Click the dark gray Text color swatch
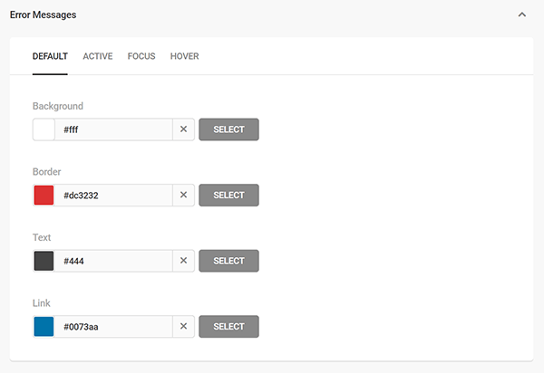 (x=44, y=261)
